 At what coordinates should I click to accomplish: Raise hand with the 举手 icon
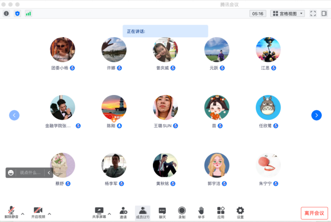[201, 212]
